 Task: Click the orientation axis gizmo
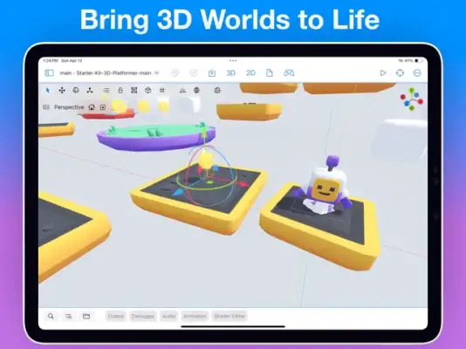[412, 99]
